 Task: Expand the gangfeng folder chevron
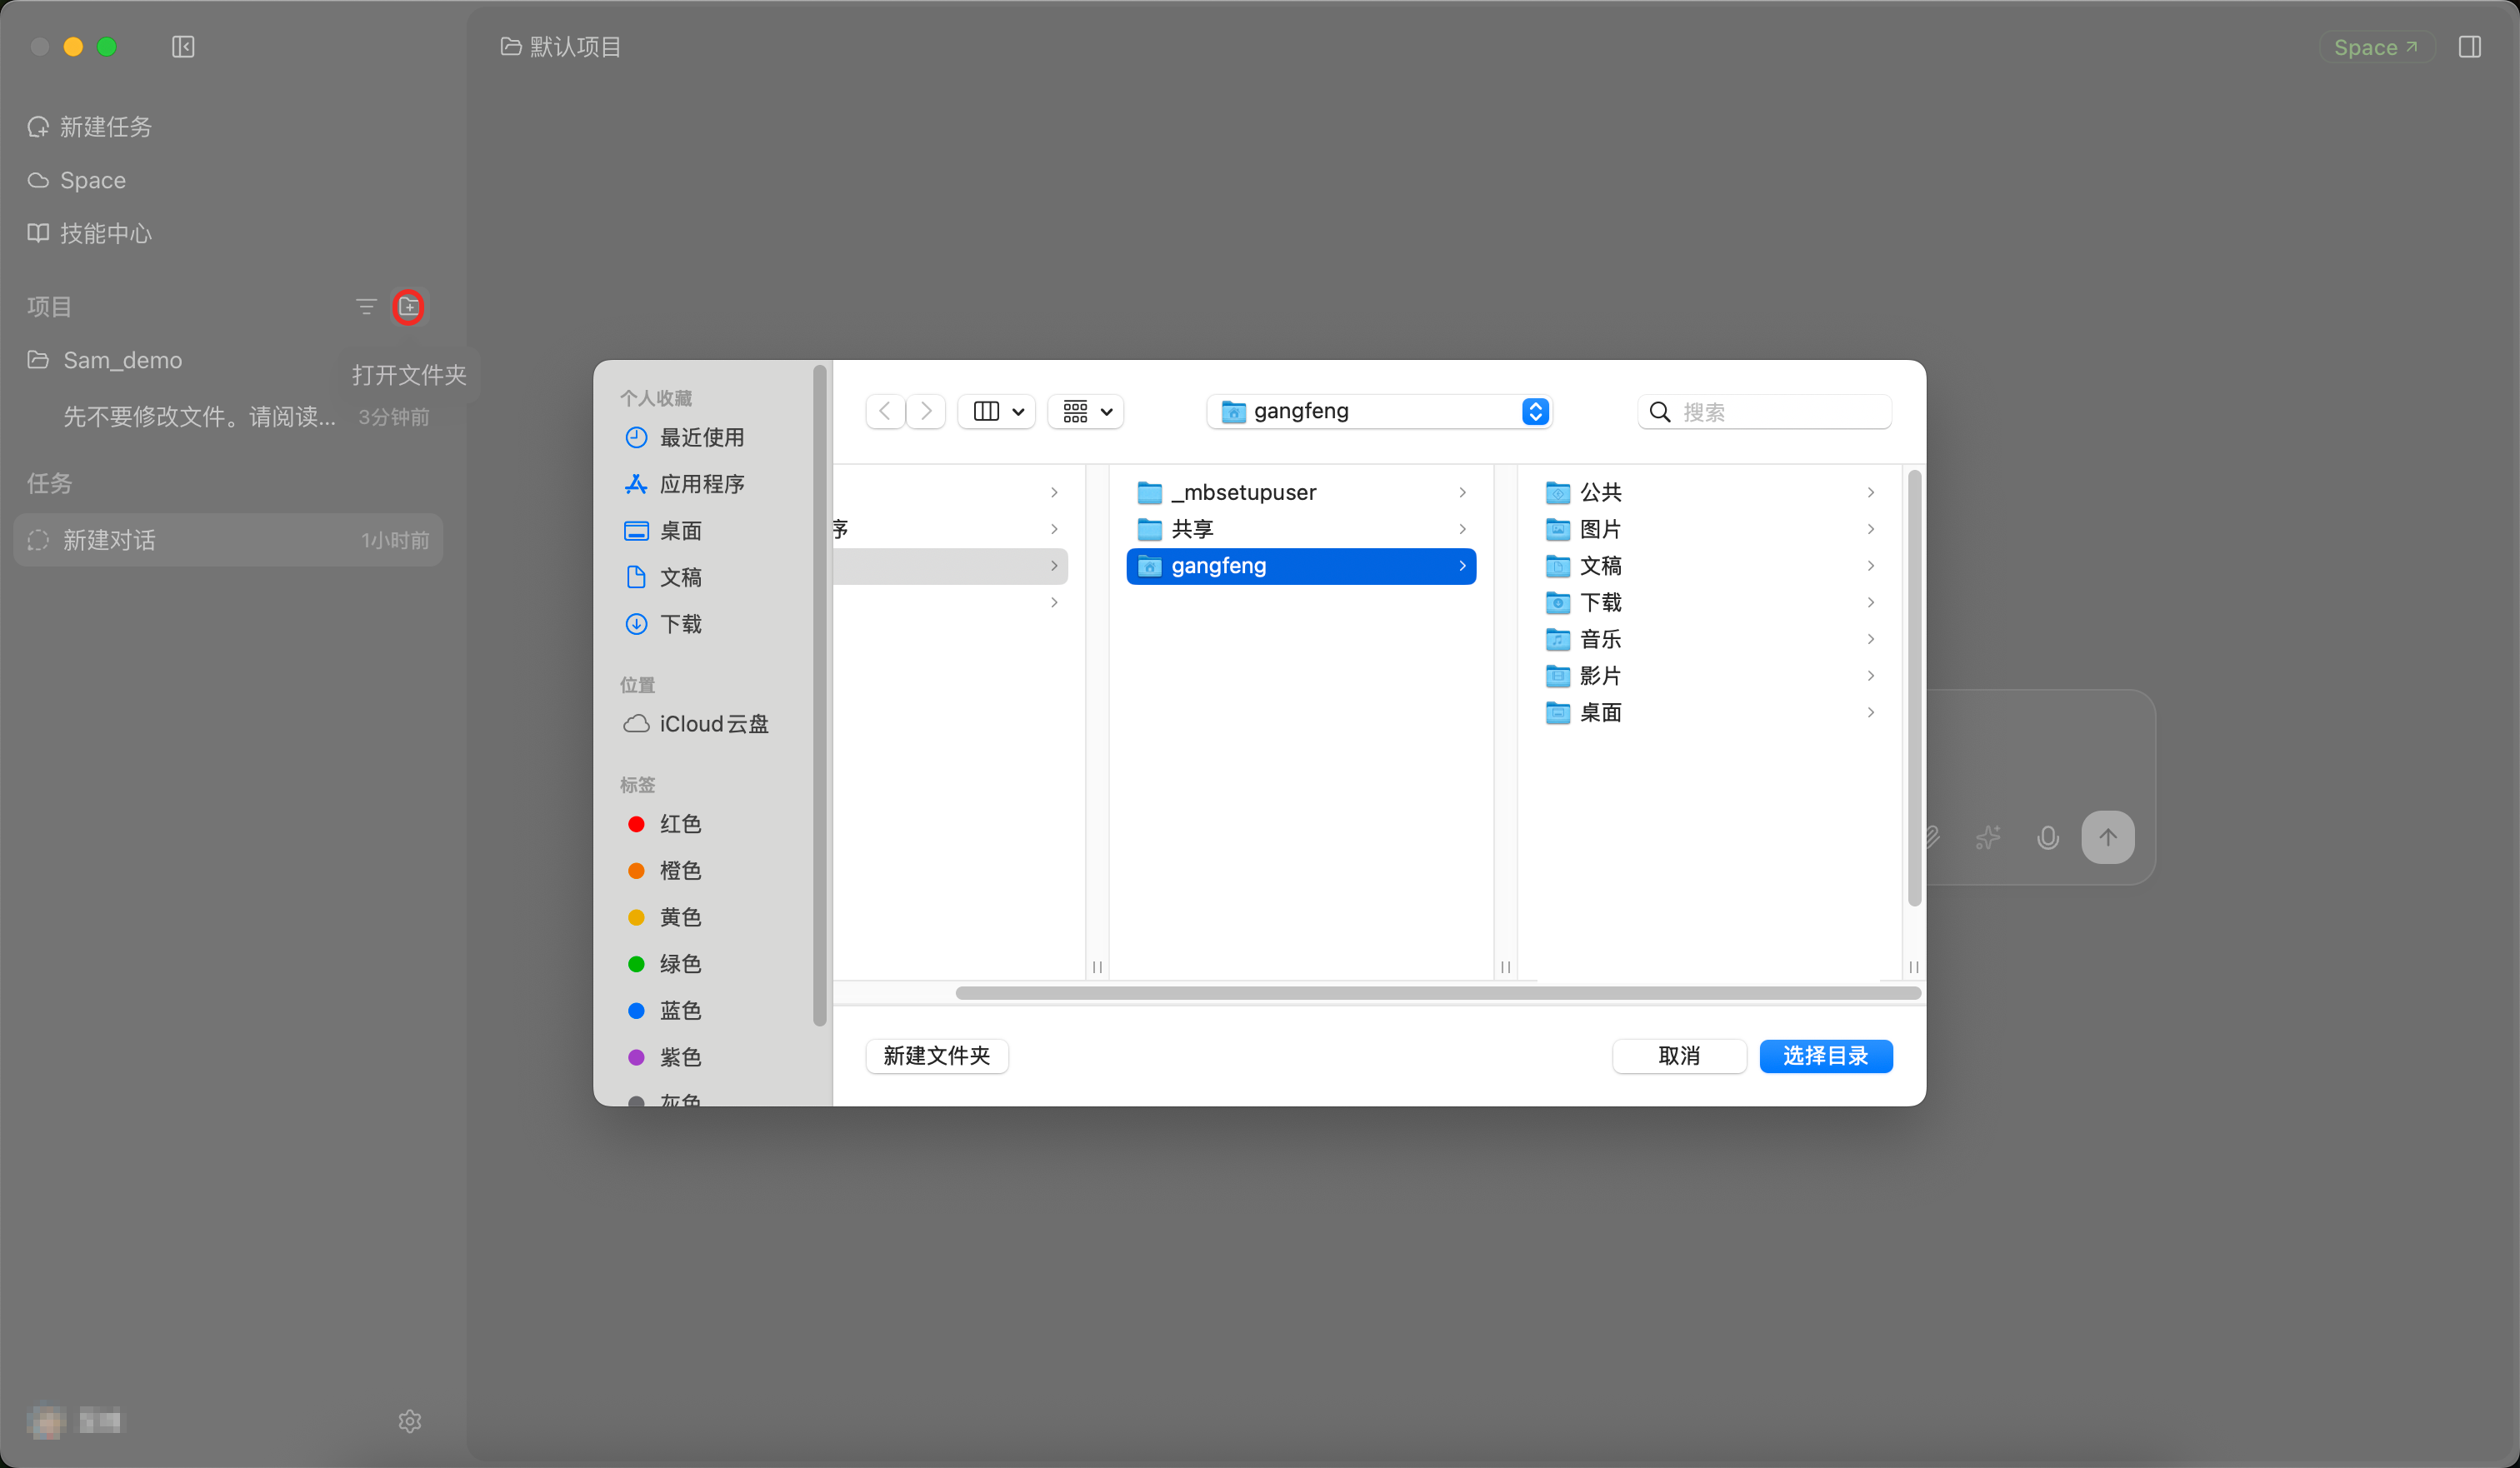click(x=1462, y=566)
